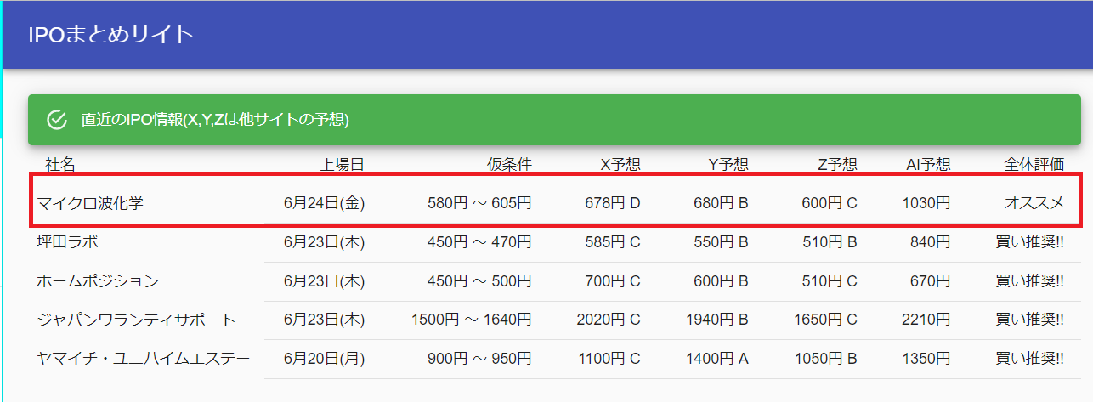Screen dimensions: 1093x402
Task: Click price range 450円 ～ 470円
Action: (x=479, y=242)
